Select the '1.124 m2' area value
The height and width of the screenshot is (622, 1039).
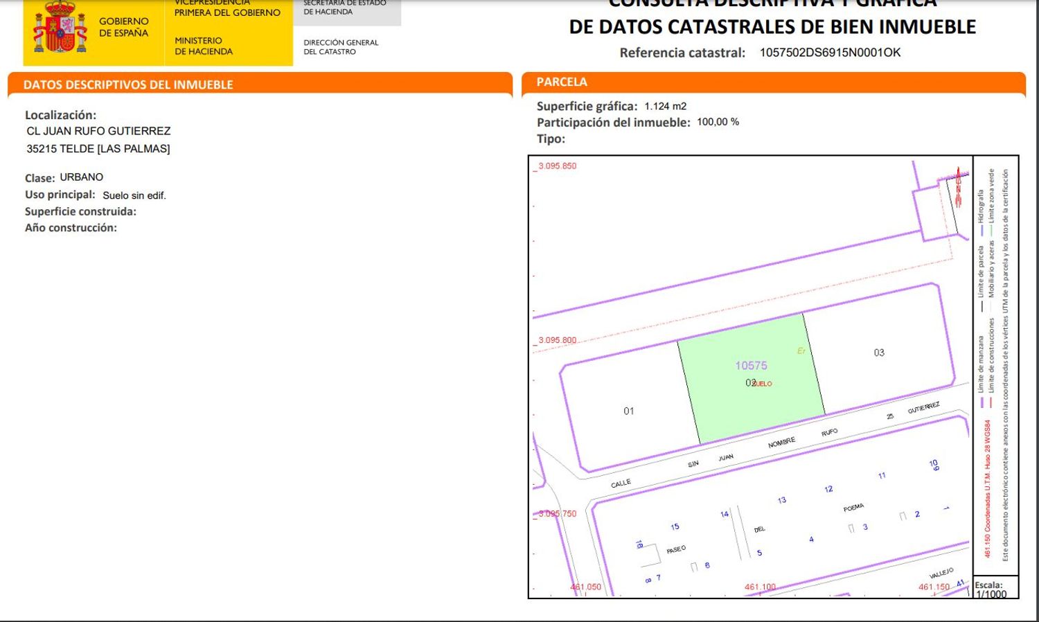[666, 106]
